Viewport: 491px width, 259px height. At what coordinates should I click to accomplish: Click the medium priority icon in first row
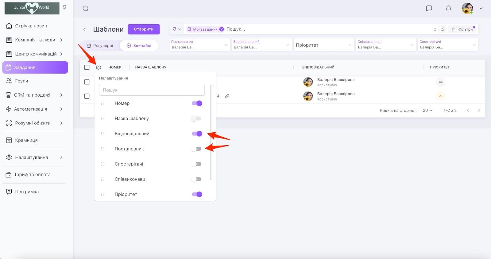click(x=440, y=82)
